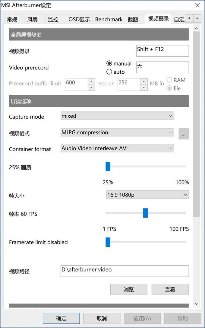Image resolution: width=205 pixels, height=328 pixels.
Task: Cancel changes with the 取消 button
Action: coord(102,318)
